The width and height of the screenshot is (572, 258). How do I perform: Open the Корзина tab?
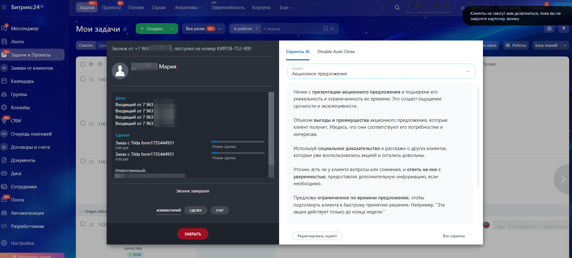point(261,8)
